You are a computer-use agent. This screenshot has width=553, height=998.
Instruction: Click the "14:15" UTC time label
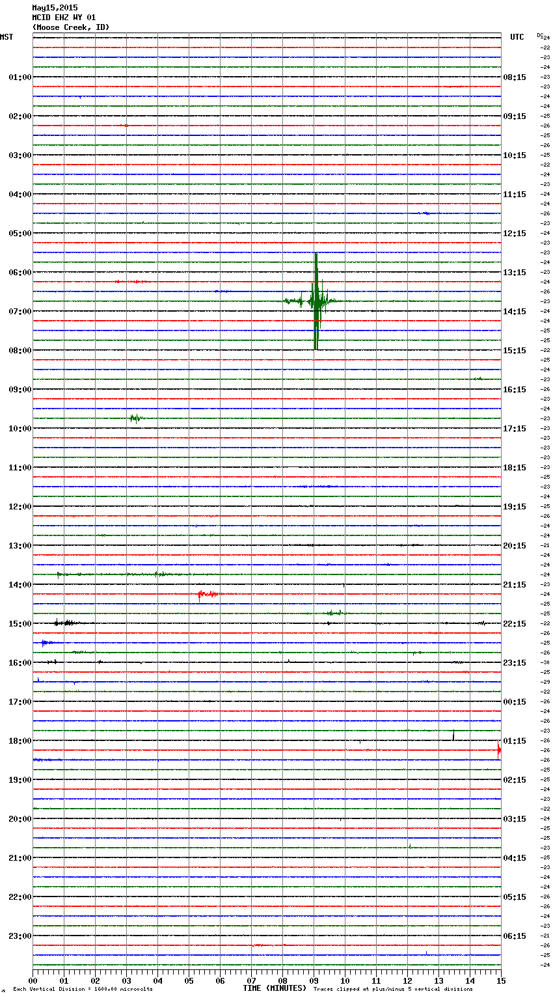click(x=515, y=312)
